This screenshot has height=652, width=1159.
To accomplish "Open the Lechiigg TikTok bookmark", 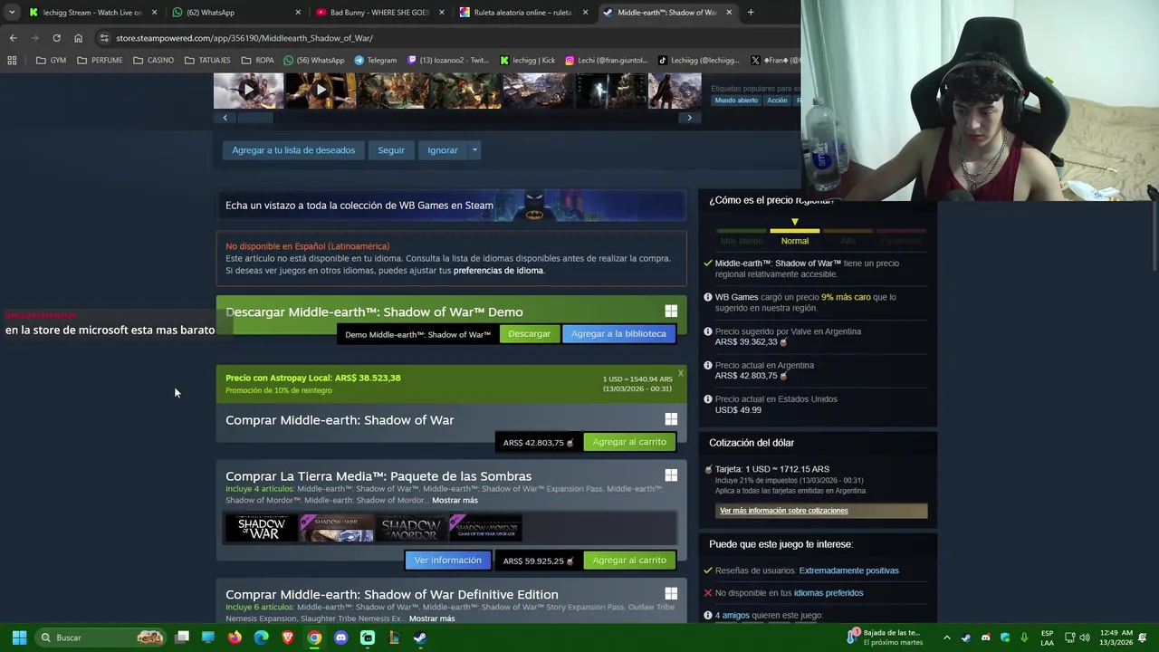I will 698,61.
